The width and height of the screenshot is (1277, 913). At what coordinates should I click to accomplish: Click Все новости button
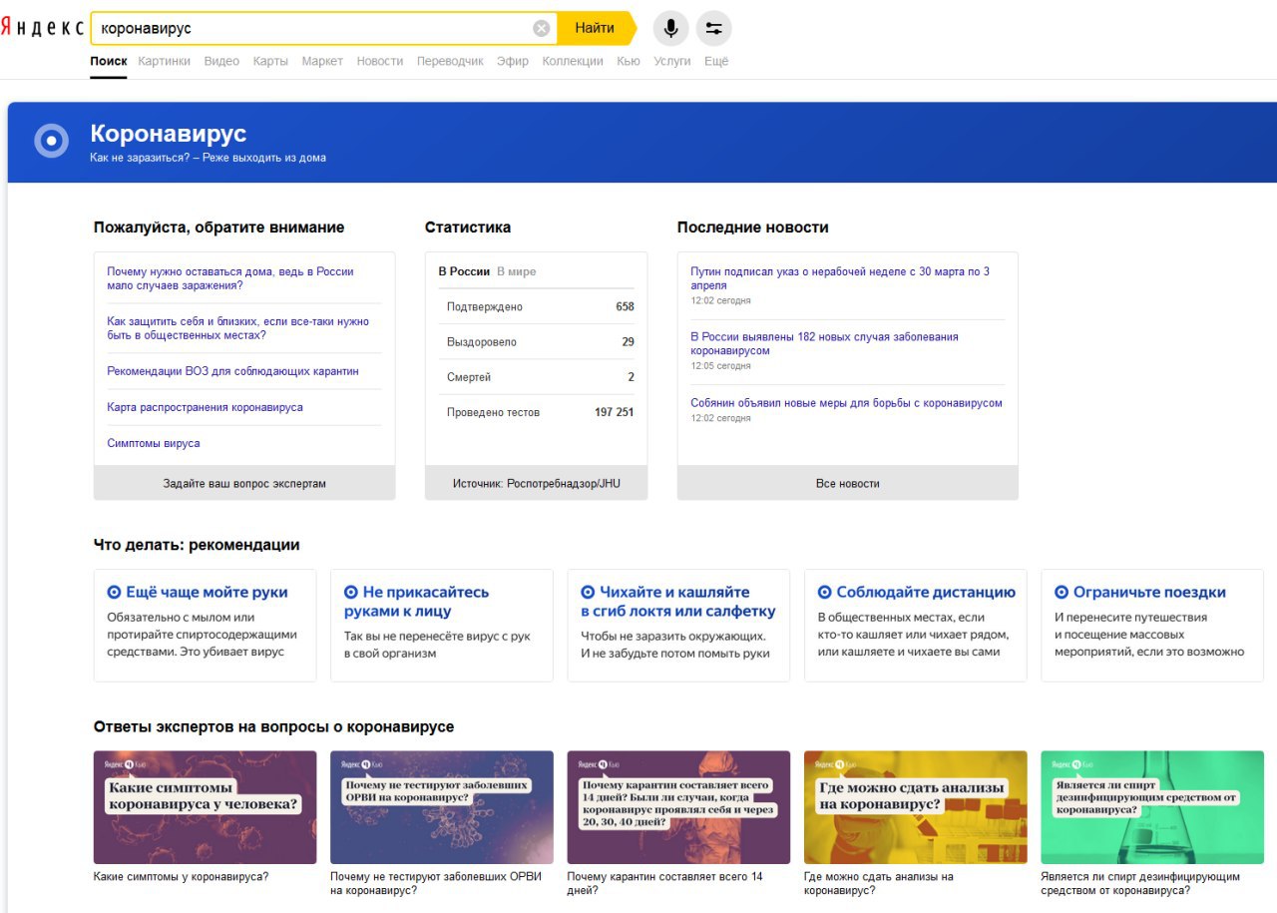click(x=848, y=483)
